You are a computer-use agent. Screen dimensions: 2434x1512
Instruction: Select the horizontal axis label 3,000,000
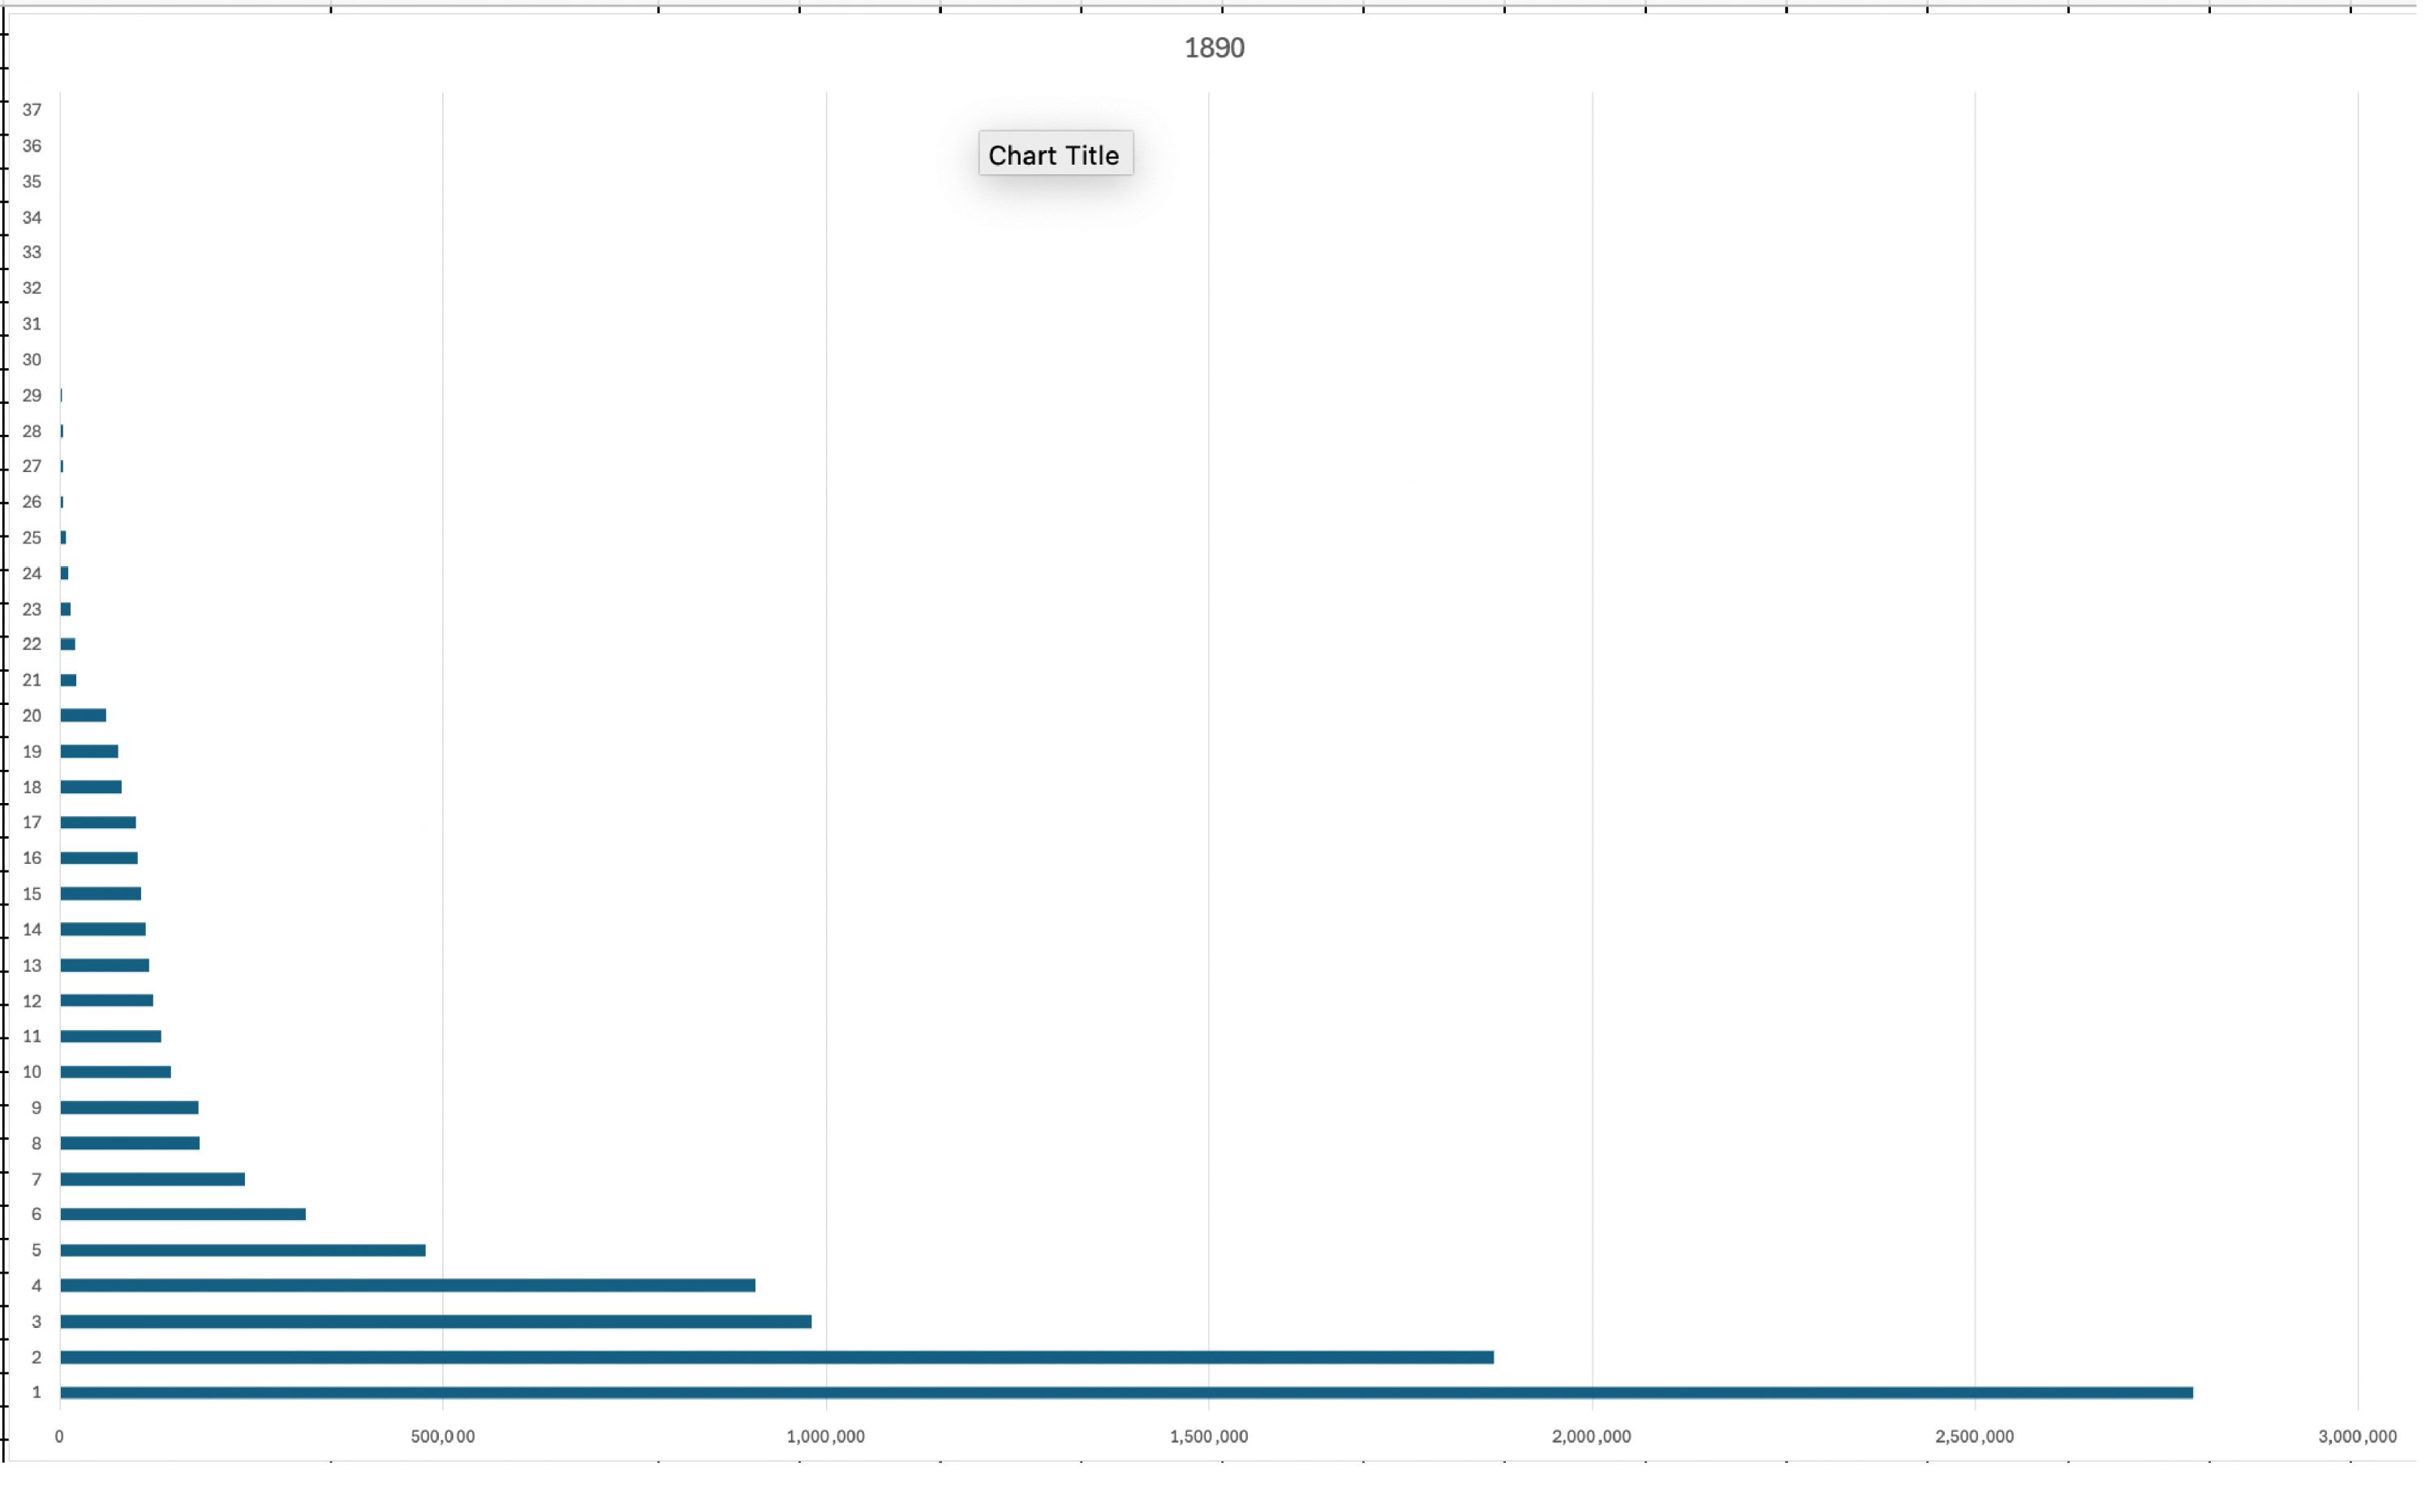[x=2356, y=1437]
